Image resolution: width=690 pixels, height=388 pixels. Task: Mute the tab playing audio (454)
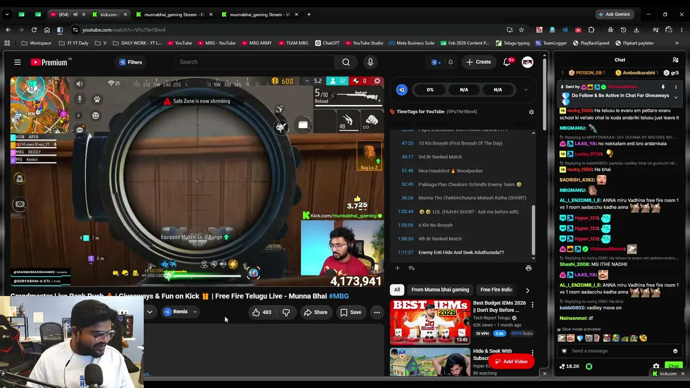(75, 15)
